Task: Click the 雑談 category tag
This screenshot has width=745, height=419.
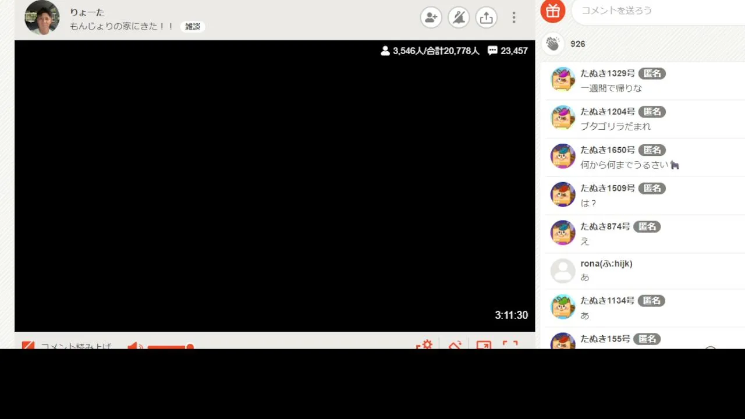Action: coord(193,26)
